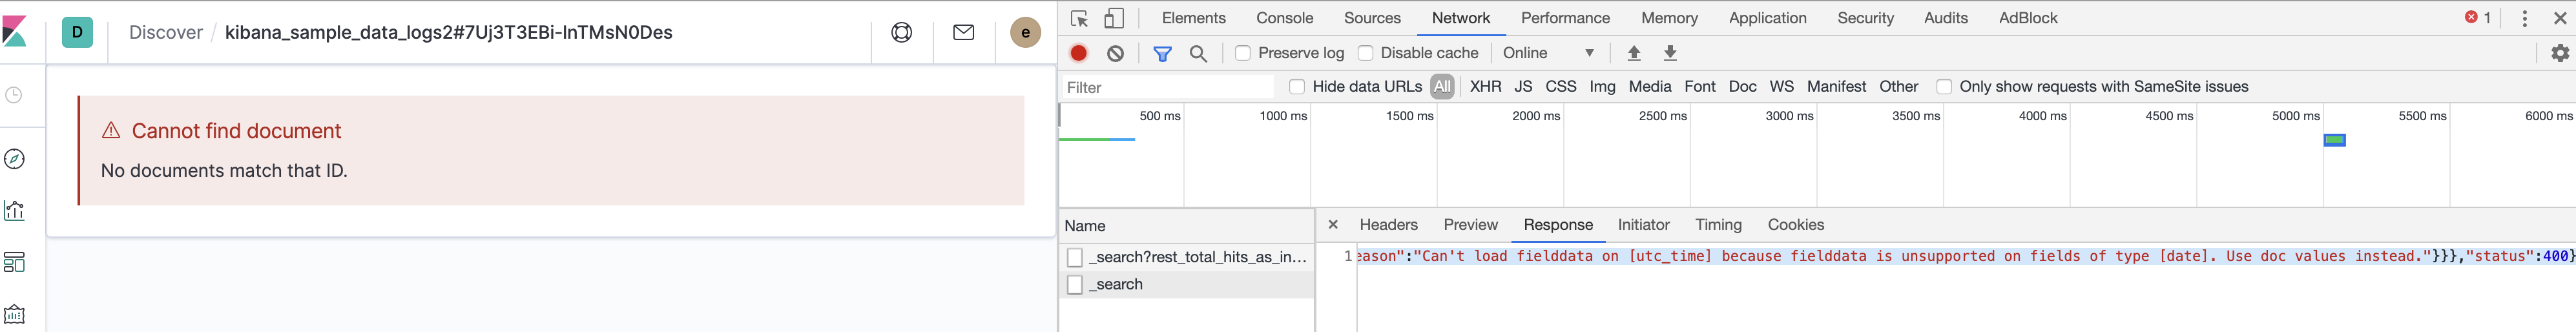This screenshot has height=332, width=2576.
Task: Open the newsfeed mail icon
Action: 963,32
